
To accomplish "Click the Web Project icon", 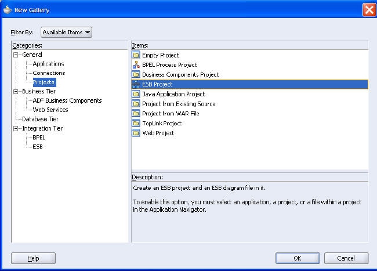I will (136, 133).
